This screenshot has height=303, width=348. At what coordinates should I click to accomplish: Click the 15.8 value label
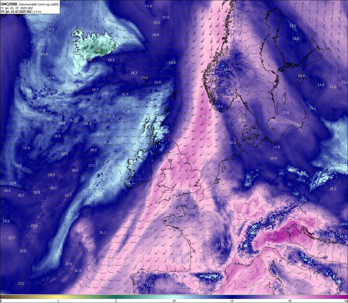(169, 276)
